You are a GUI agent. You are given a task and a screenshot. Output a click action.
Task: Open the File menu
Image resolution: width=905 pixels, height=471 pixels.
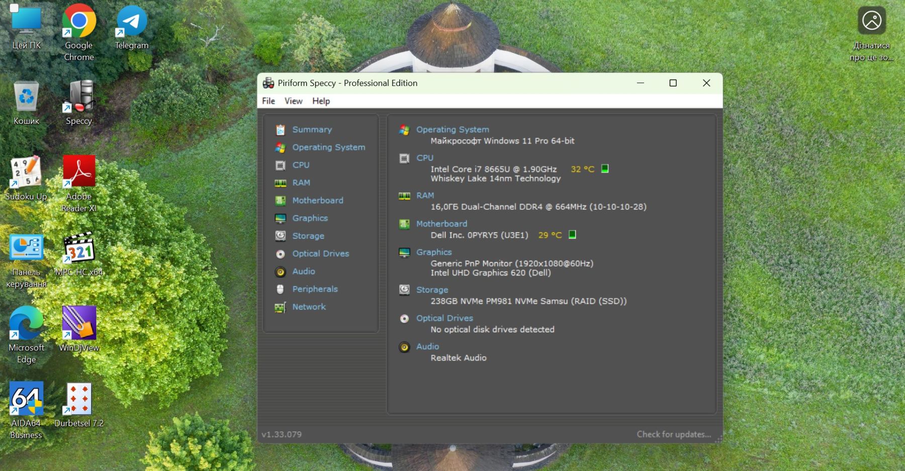pyautogui.click(x=268, y=101)
